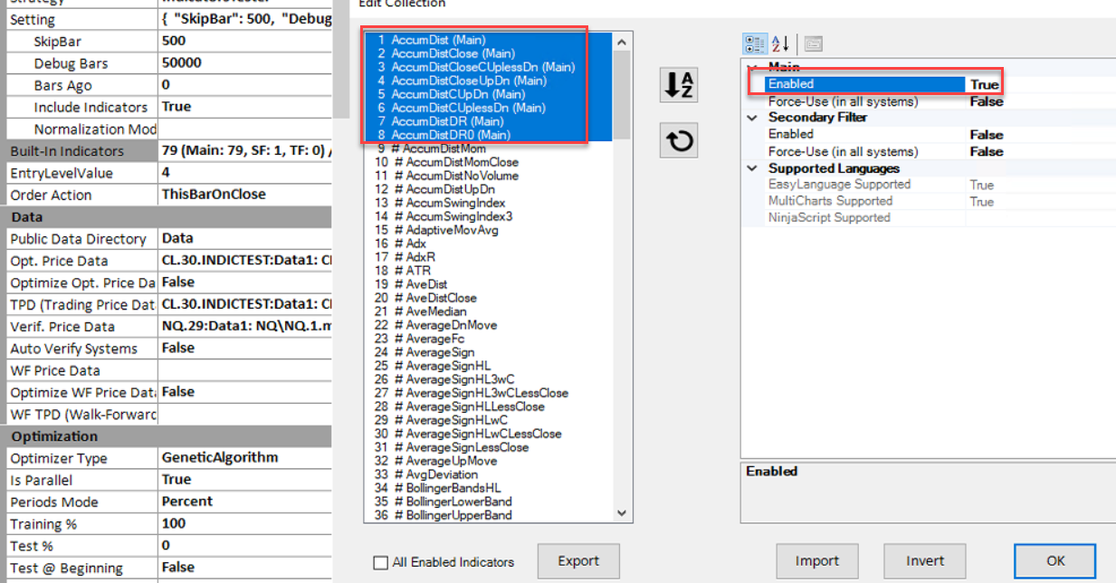Select BollingerBandsHL in the indicator list
The height and width of the screenshot is (583, 1116).
[x=453, y=488]
